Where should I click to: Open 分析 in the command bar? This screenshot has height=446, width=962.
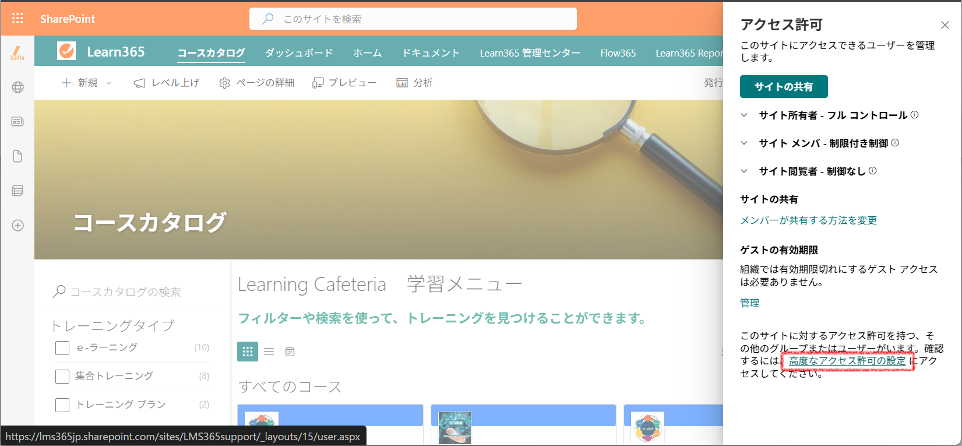(414, 83)
